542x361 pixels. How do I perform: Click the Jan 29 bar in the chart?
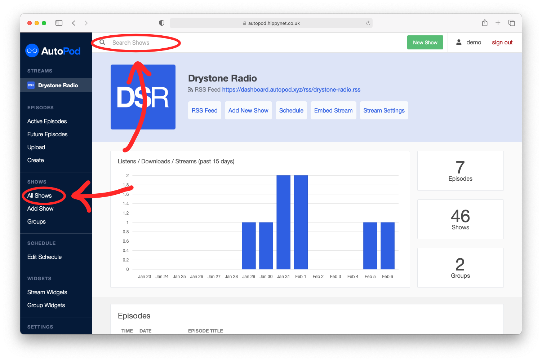[249, 246]
